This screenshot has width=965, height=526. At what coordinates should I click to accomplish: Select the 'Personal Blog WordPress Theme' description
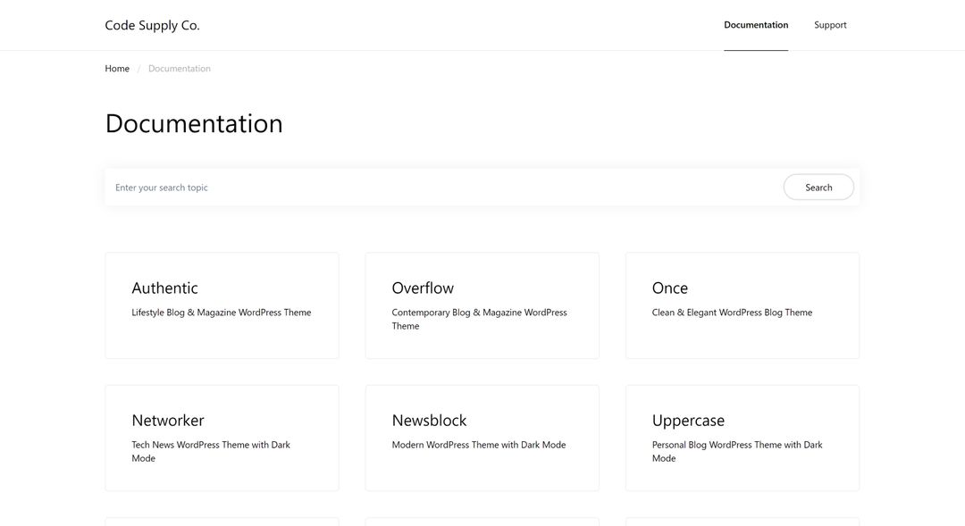(736, 451)
